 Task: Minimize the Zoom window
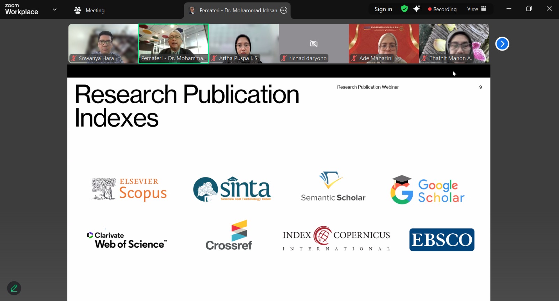coord(509,9)
